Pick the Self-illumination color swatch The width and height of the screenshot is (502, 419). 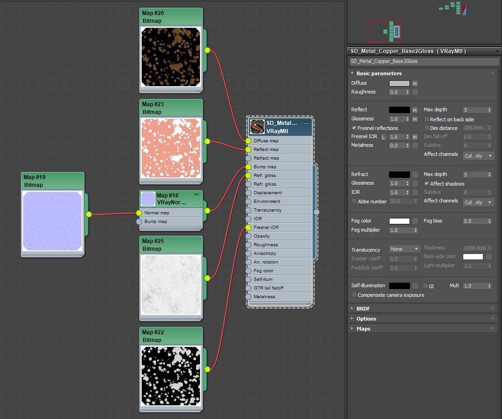(x=399, y=286)
